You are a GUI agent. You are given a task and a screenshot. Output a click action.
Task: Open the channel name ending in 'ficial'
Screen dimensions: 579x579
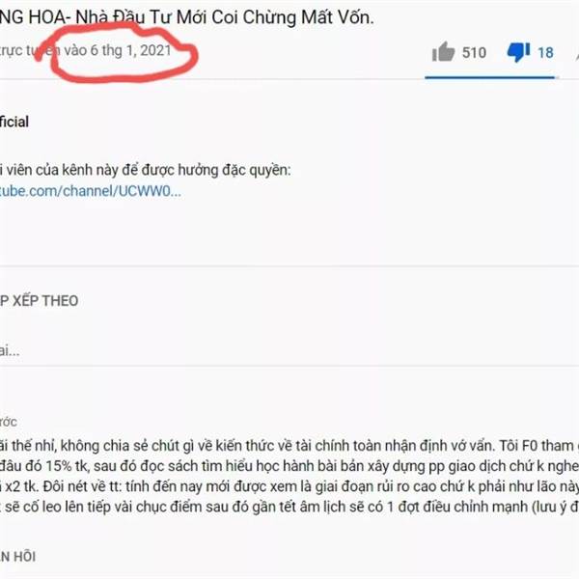click(14, 122)
